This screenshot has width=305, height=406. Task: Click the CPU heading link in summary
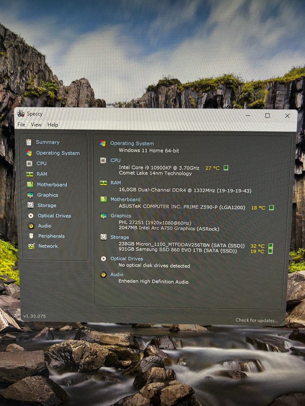[115, 160]
